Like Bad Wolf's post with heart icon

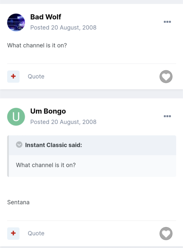click(166, 77)
